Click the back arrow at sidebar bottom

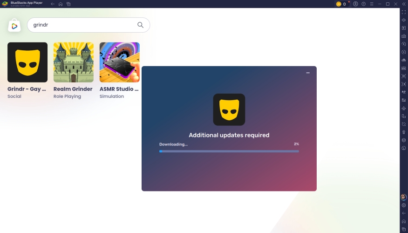pos(404,213)
